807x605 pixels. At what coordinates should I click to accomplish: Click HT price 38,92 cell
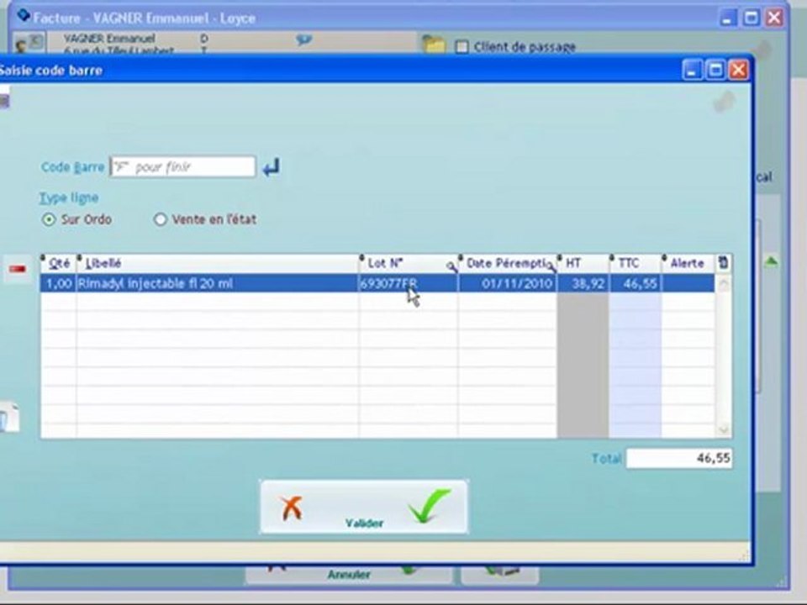(583, 283)
